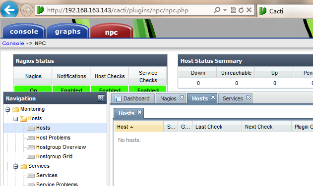Switch to the Services tab
Screen dimensions: 313x186
click(233, 98)
